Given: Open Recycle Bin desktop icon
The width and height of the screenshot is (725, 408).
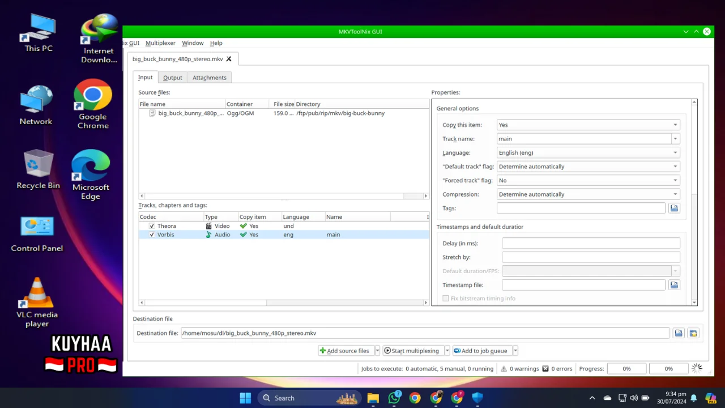Looking at the screenshot, I should click(38, 170).
